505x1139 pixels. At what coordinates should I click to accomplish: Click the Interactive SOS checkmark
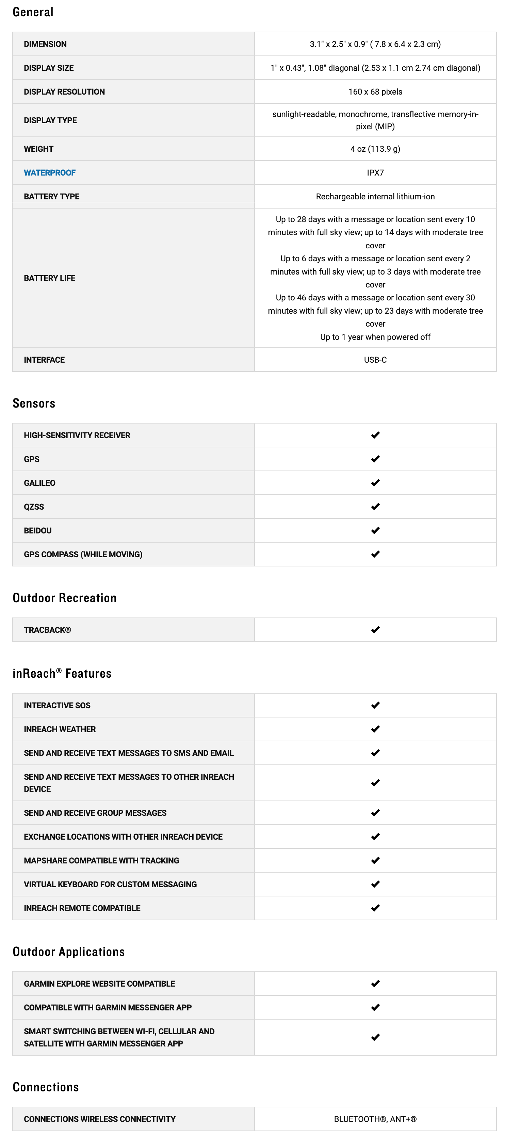tap(375, 705)
